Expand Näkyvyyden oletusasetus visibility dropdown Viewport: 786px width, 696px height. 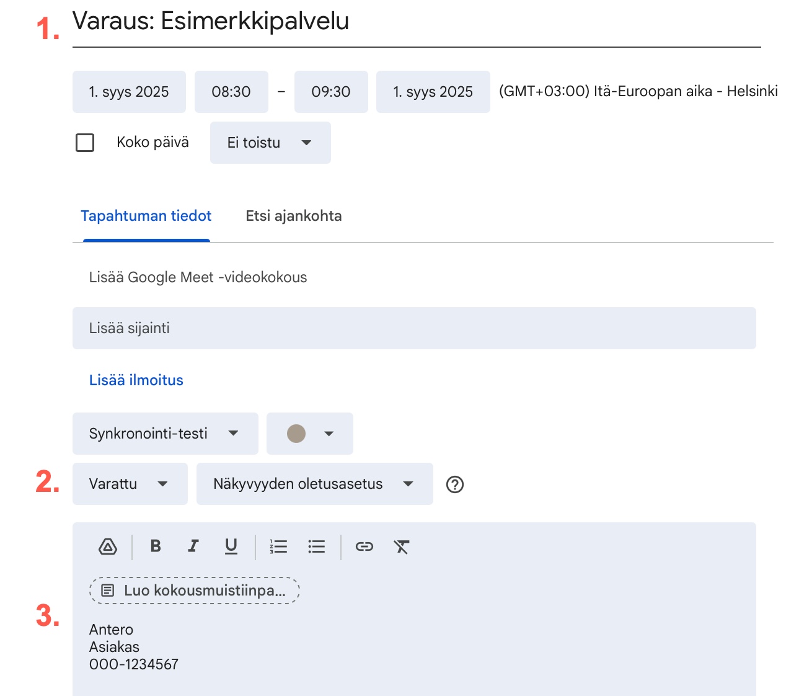(314, 484)
